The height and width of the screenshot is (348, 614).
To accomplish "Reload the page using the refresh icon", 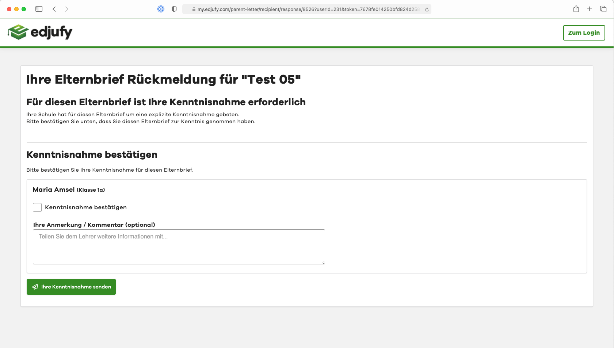I will click(x=427, y=9).
